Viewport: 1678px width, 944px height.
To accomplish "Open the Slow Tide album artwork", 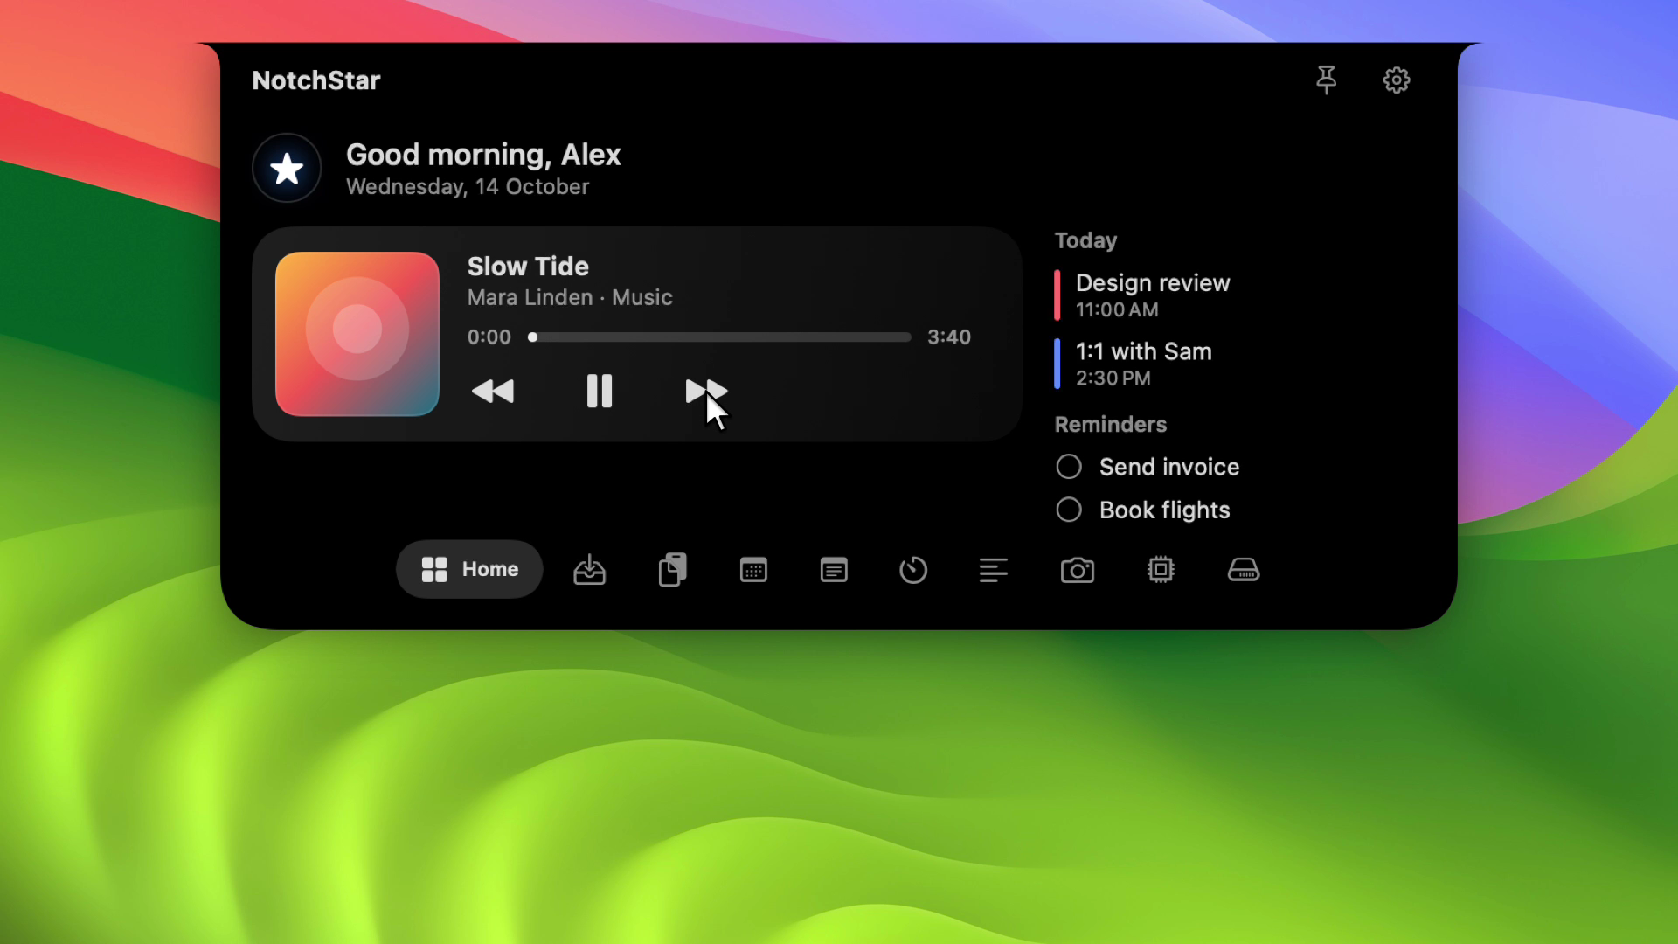I will point(357,334).
